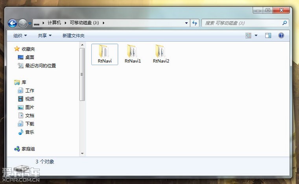Select the RtNavi2 folder icon
Viewport: 299px width, 184px height.
pos(161,51)
